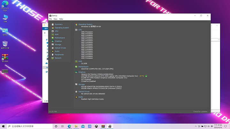Click the taskbar search box
Image resolution: width=230 pixels, height=129 pixels.
[x=30, y=126]
